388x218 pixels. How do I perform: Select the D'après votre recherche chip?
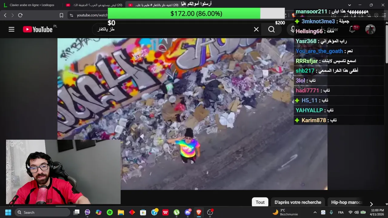tap(298, 202)
